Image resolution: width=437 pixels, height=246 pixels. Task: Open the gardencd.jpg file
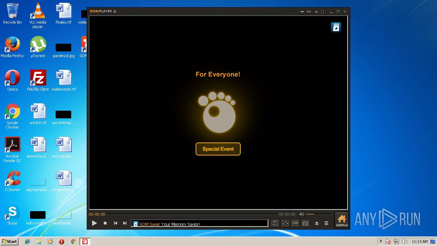(x=64, y=50)
